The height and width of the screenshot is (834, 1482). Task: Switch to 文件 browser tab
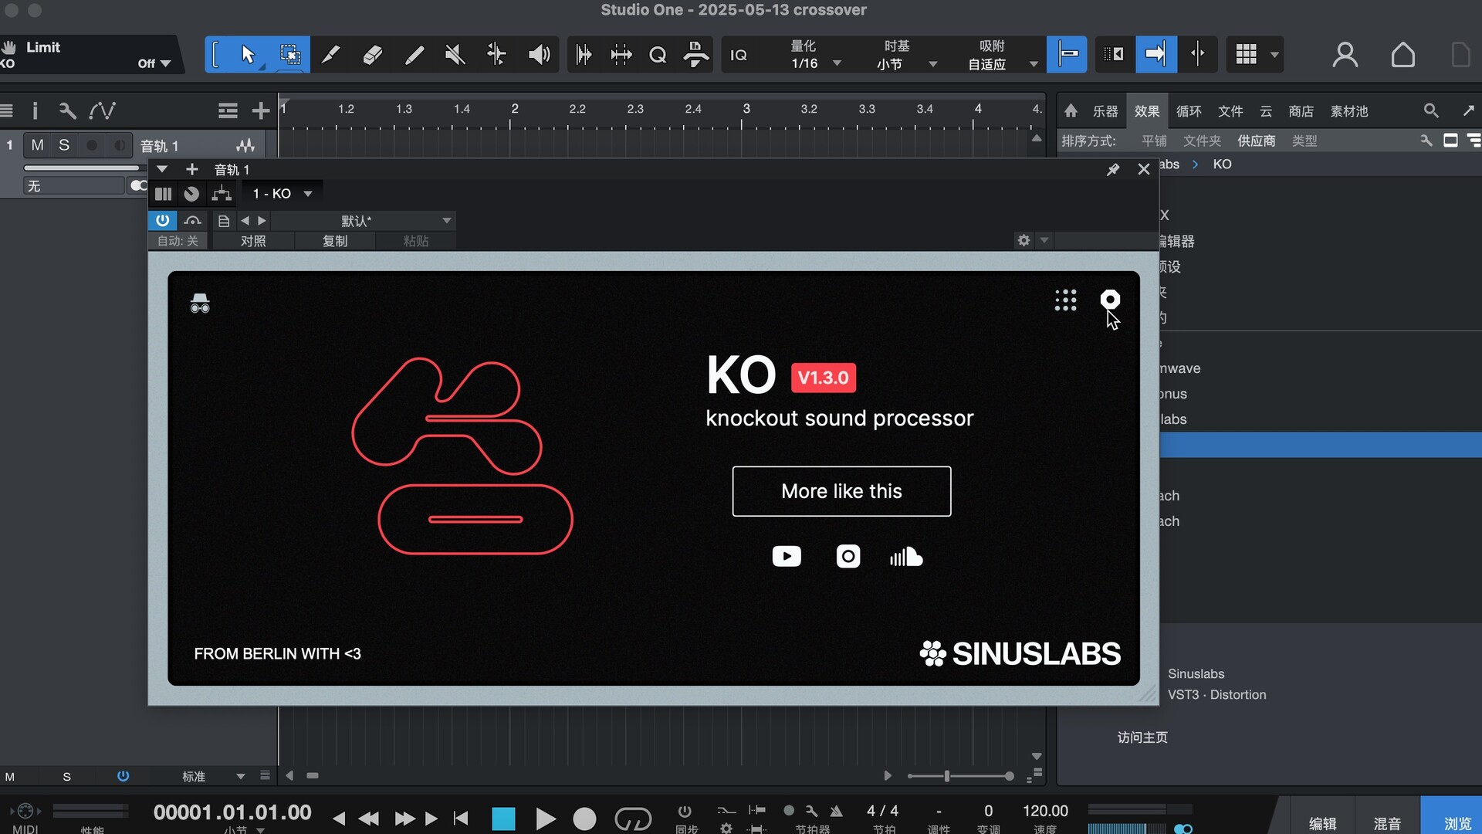[x=1230, y=111]
